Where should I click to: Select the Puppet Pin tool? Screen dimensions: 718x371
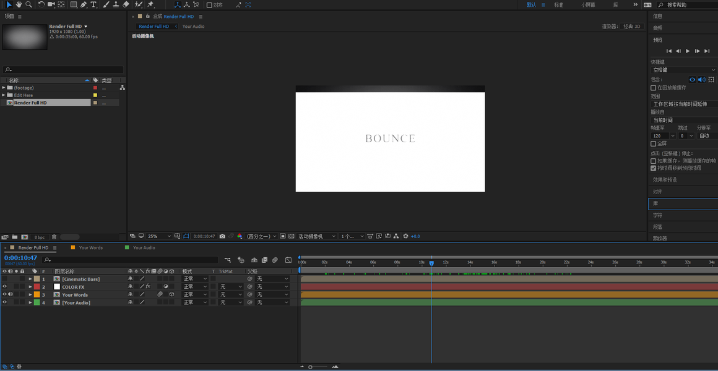pos(150,4)
